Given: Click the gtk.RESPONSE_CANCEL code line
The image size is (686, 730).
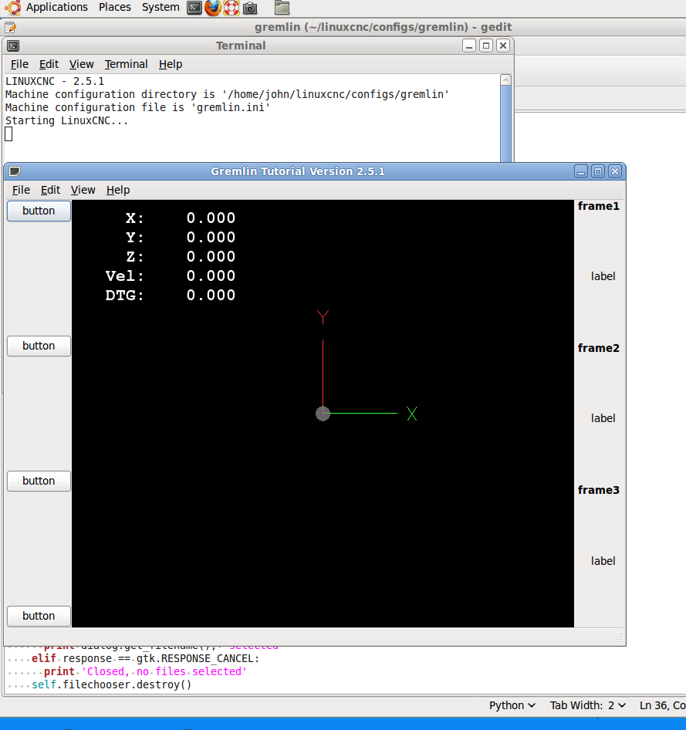Looking at the screenshot, I should coord(145,659).
